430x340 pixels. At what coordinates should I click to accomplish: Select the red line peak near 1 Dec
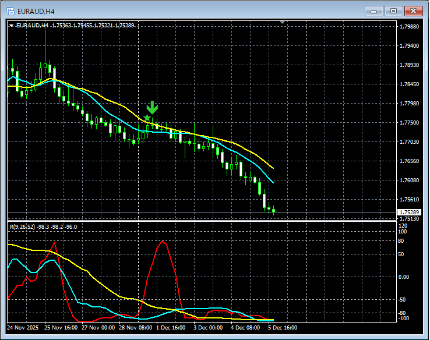[163, 242]
